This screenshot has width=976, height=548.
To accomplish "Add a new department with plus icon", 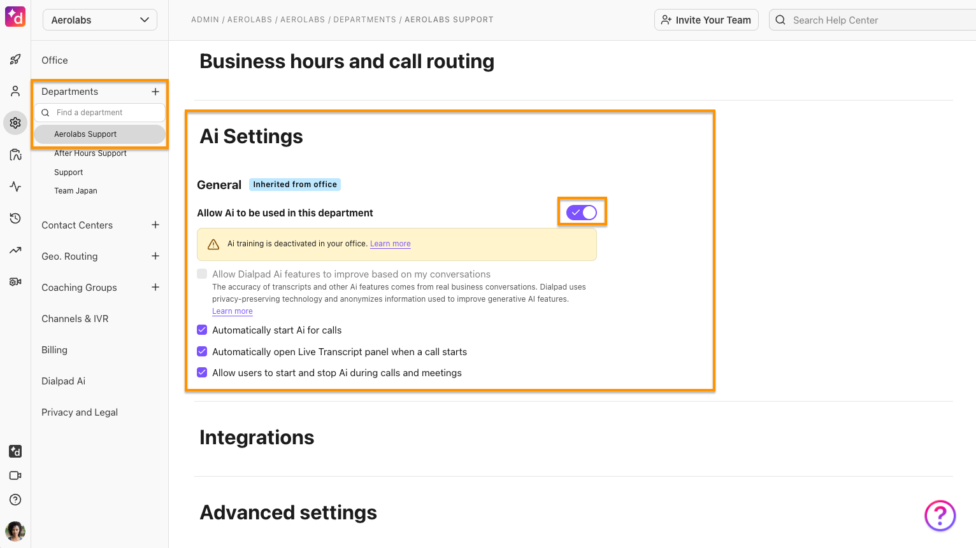I will 155,92.
